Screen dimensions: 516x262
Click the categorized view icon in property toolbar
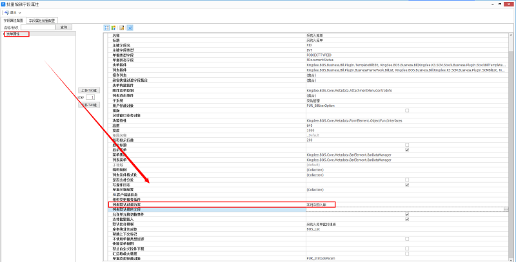click(x=107, y=28)
